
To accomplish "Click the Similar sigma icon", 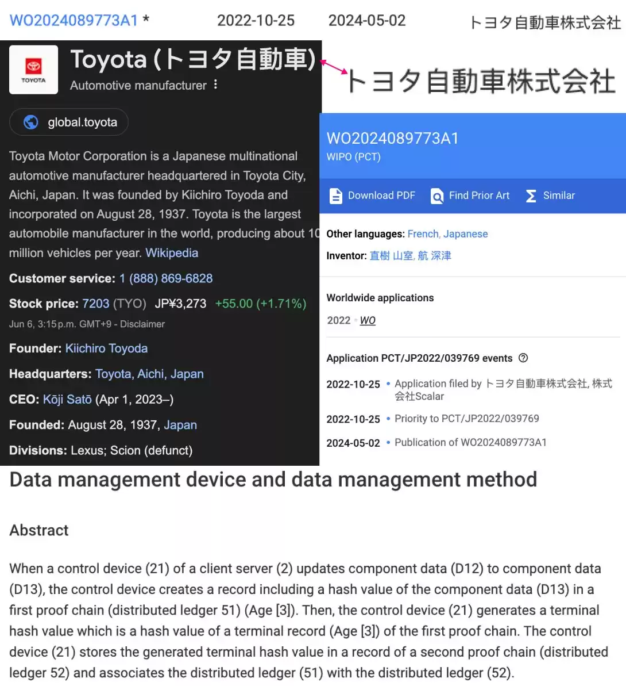I will [x=531, y=196].
